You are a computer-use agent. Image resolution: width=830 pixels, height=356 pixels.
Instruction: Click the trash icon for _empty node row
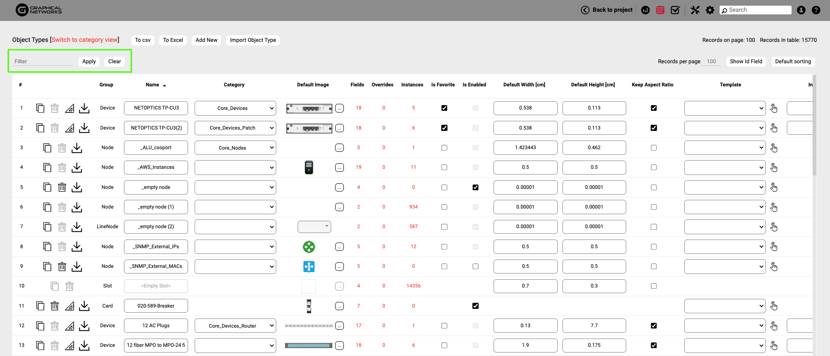pos(62,187)
